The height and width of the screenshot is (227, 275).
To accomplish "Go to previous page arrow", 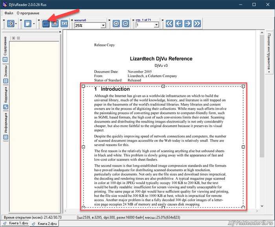I will (x=179, y=24).
